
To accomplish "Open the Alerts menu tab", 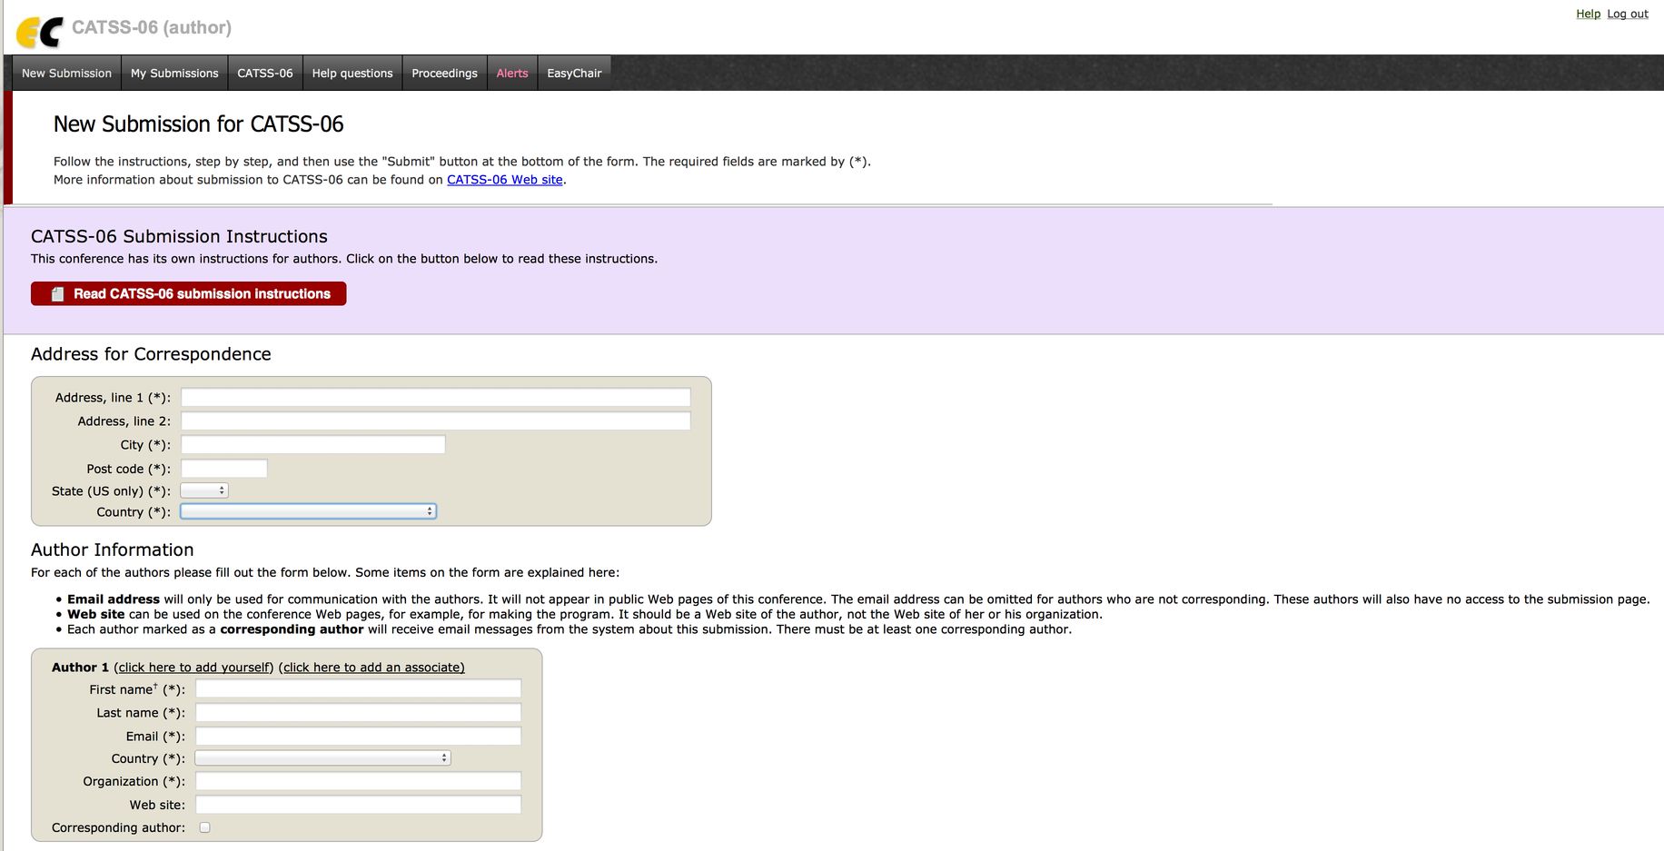I will pyautogui.click(x=512, y=74).
